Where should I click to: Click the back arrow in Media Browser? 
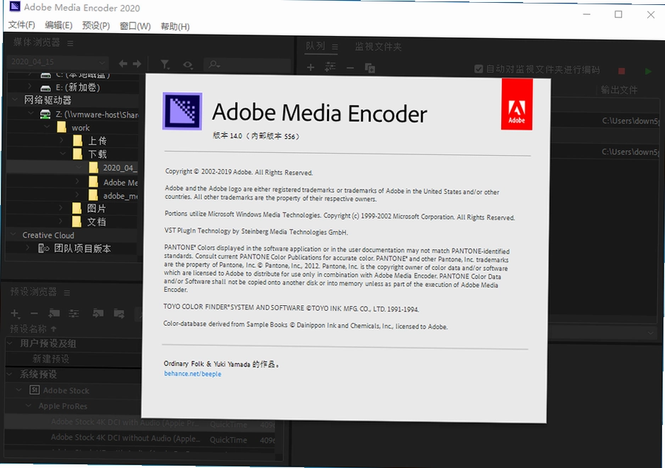tap(123, 64)
